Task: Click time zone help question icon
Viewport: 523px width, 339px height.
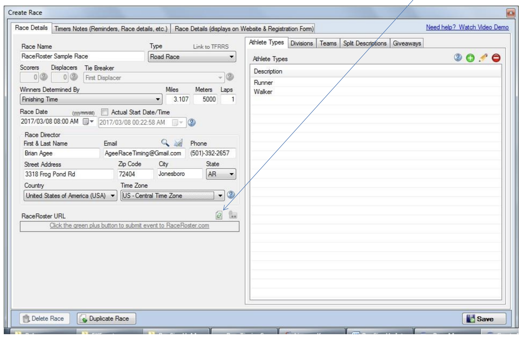Action: click(231, 195)
